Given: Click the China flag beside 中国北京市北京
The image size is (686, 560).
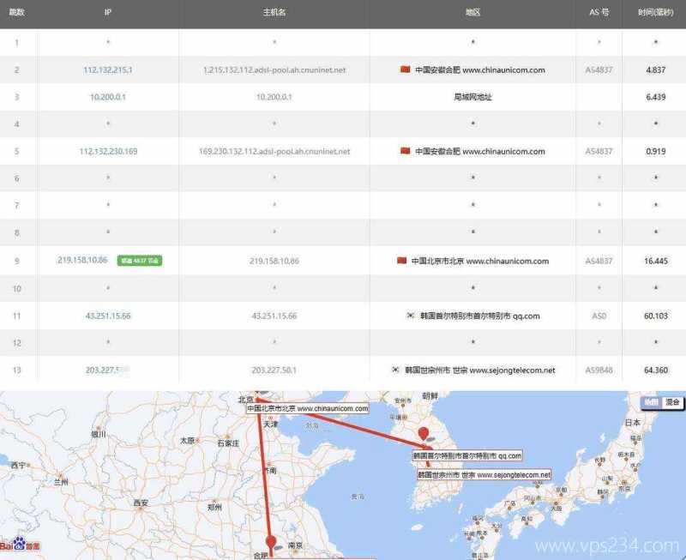Looking at the screenshot, I should click(x=401, y=261).
